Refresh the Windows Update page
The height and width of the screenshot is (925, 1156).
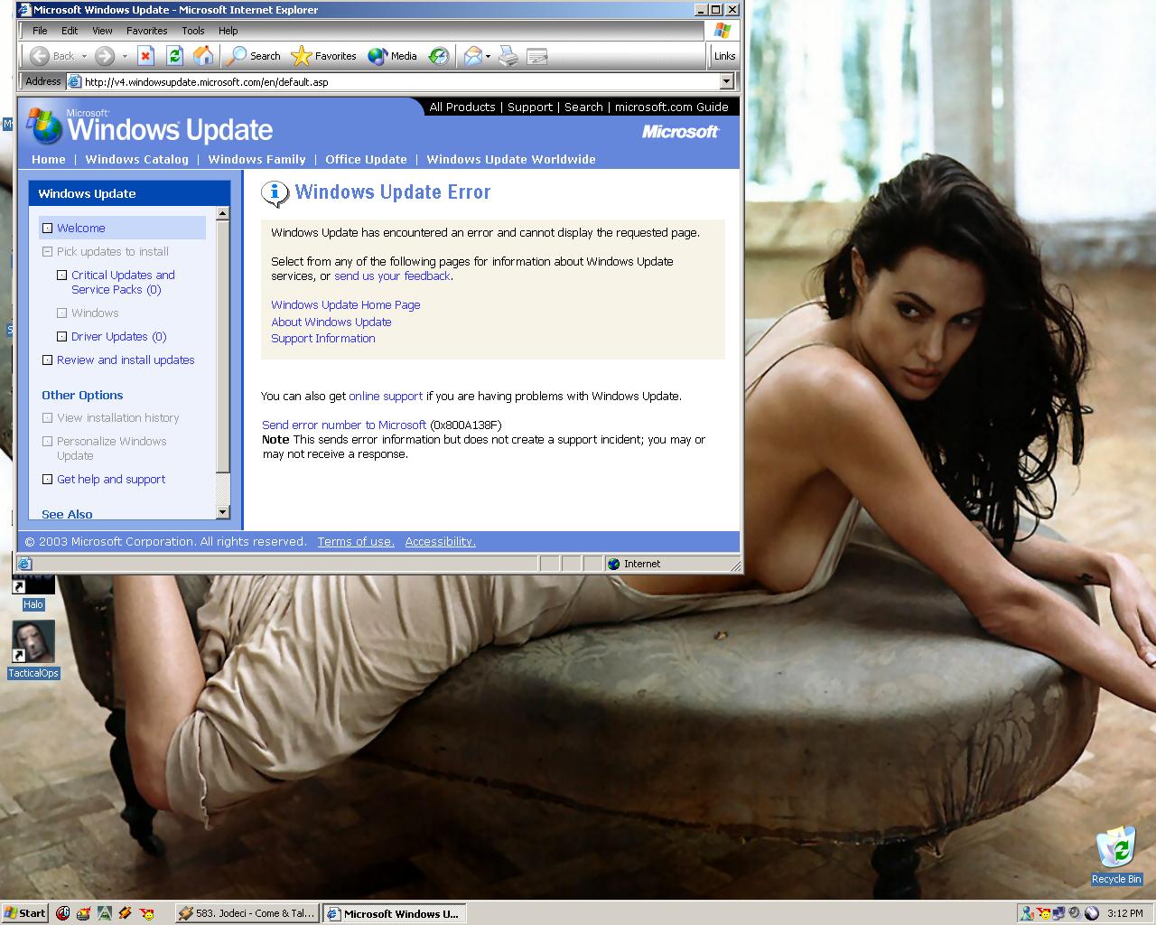174,56
